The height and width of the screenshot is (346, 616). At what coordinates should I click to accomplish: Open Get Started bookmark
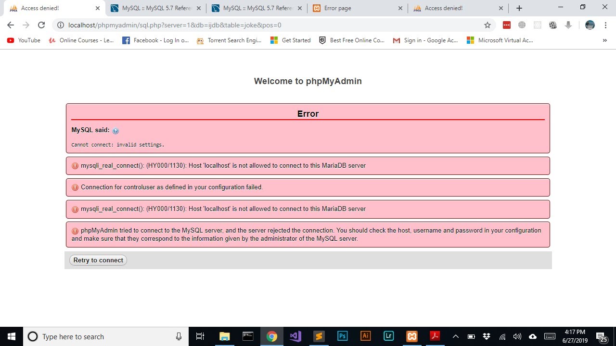(x=291, y=40)
